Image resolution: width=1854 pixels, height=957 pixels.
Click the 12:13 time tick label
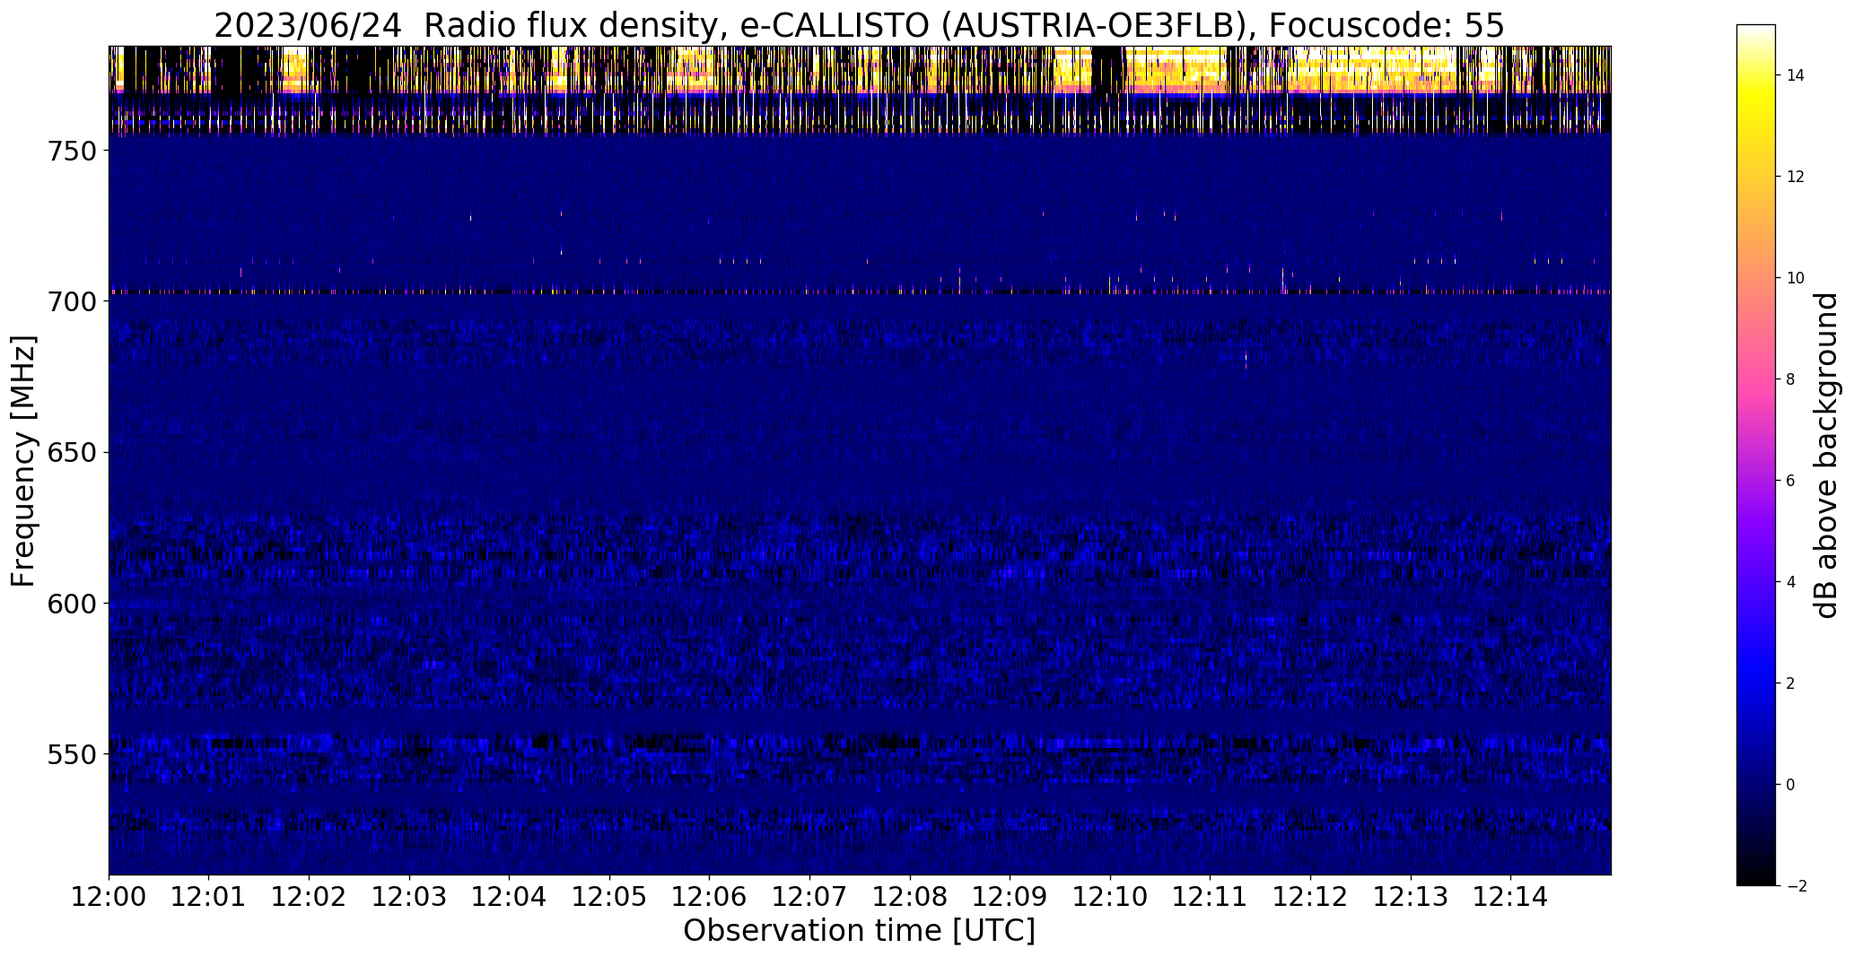pos(1412,896)
